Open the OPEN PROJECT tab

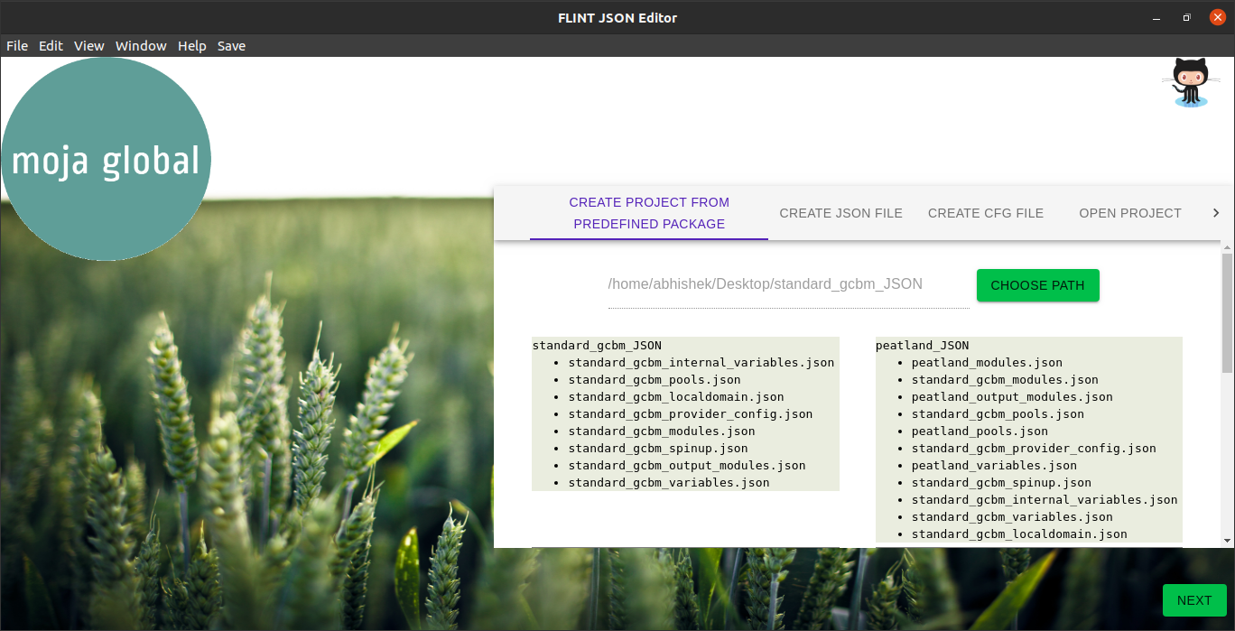tap(1129, 213)
